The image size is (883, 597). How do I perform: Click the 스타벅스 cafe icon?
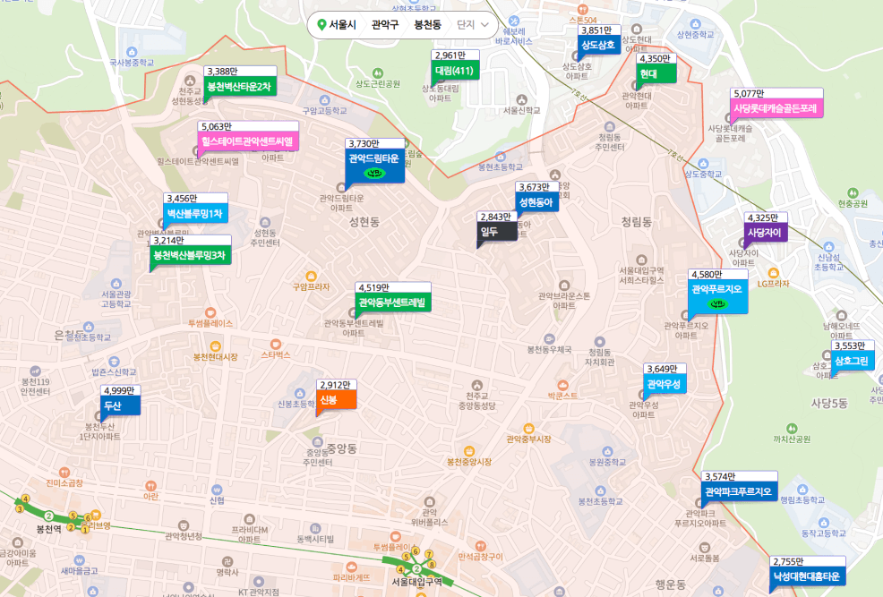275,344
